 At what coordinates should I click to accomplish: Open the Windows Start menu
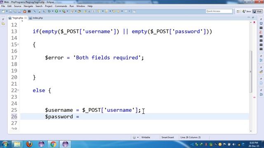5,144
